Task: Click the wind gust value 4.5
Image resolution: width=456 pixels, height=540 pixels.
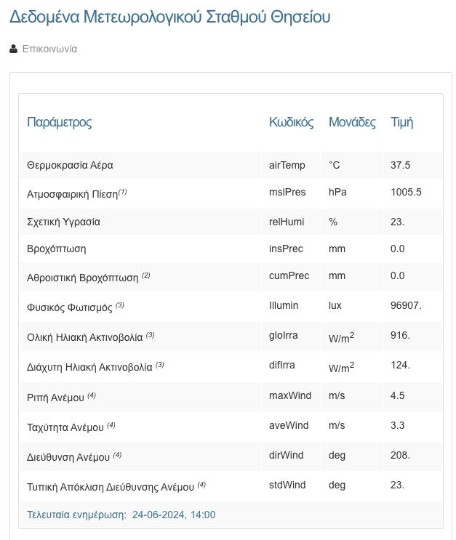Action: click(397, 395)
